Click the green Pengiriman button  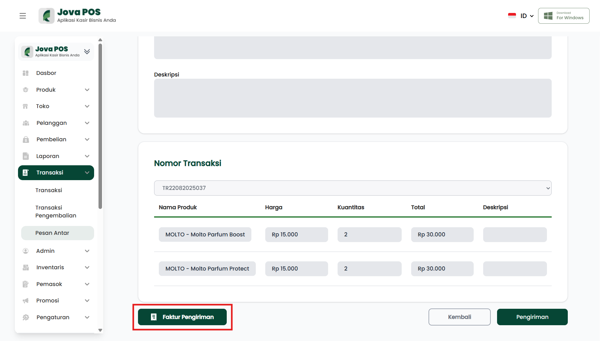coord(532,317)
